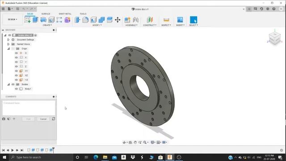Toggle visibility of the YZ plane

point(17,80)
